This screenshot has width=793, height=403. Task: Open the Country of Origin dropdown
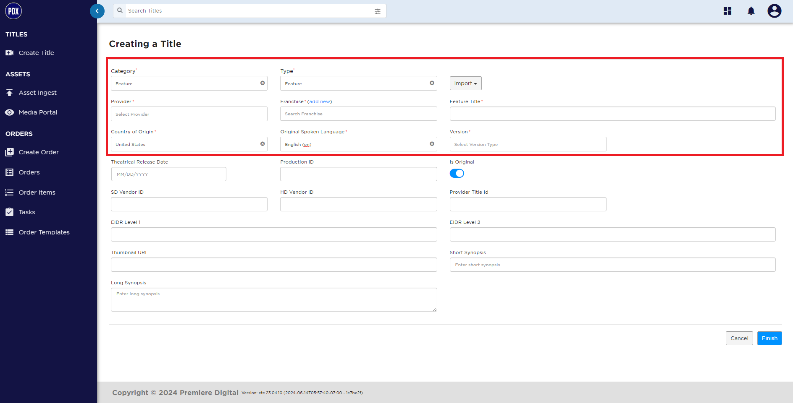(x=189, y=144)
